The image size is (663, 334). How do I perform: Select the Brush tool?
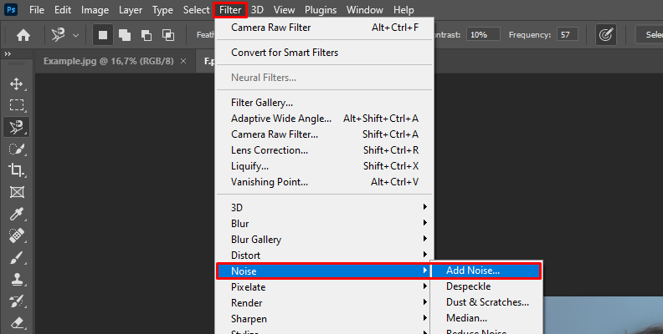17,258
